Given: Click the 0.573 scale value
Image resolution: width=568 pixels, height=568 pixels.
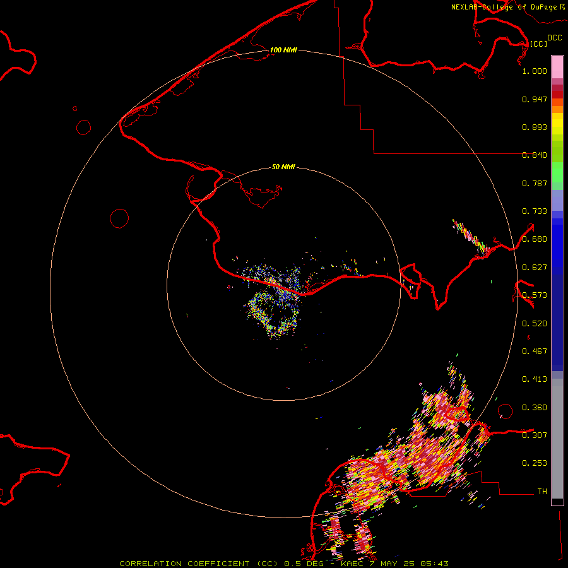Looking at the screenshot, I should coord(535,295).
